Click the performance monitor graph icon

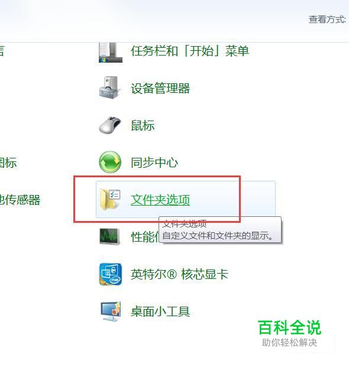(x=109, y=236)
